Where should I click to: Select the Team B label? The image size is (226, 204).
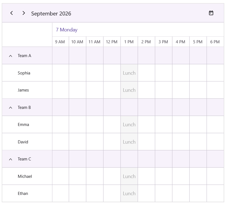point(24,108)
